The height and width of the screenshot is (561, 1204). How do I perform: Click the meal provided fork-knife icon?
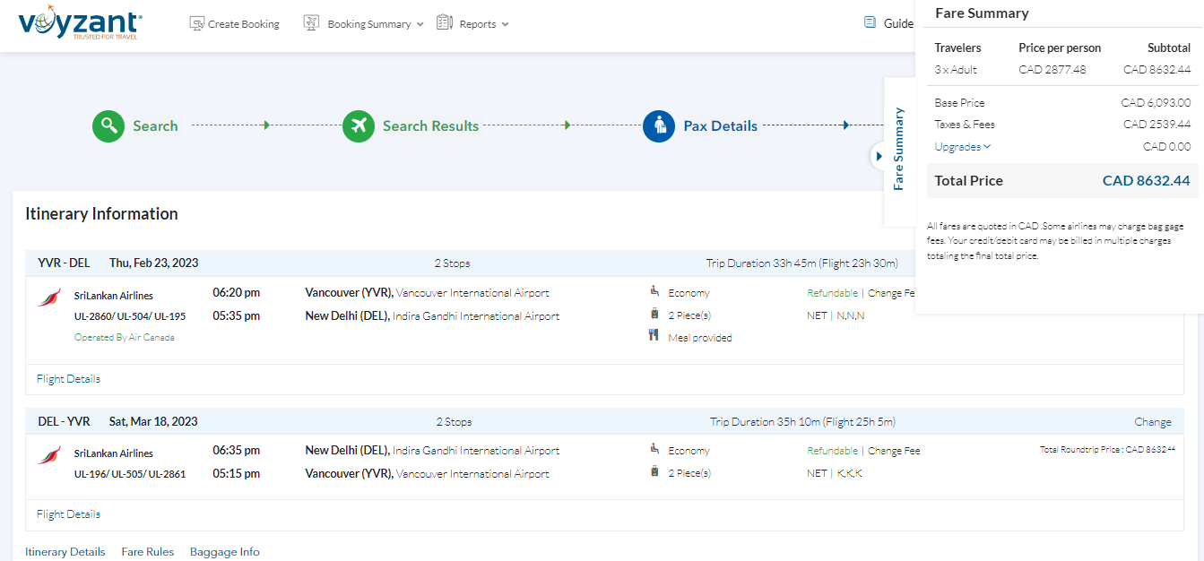coord(654,336)
